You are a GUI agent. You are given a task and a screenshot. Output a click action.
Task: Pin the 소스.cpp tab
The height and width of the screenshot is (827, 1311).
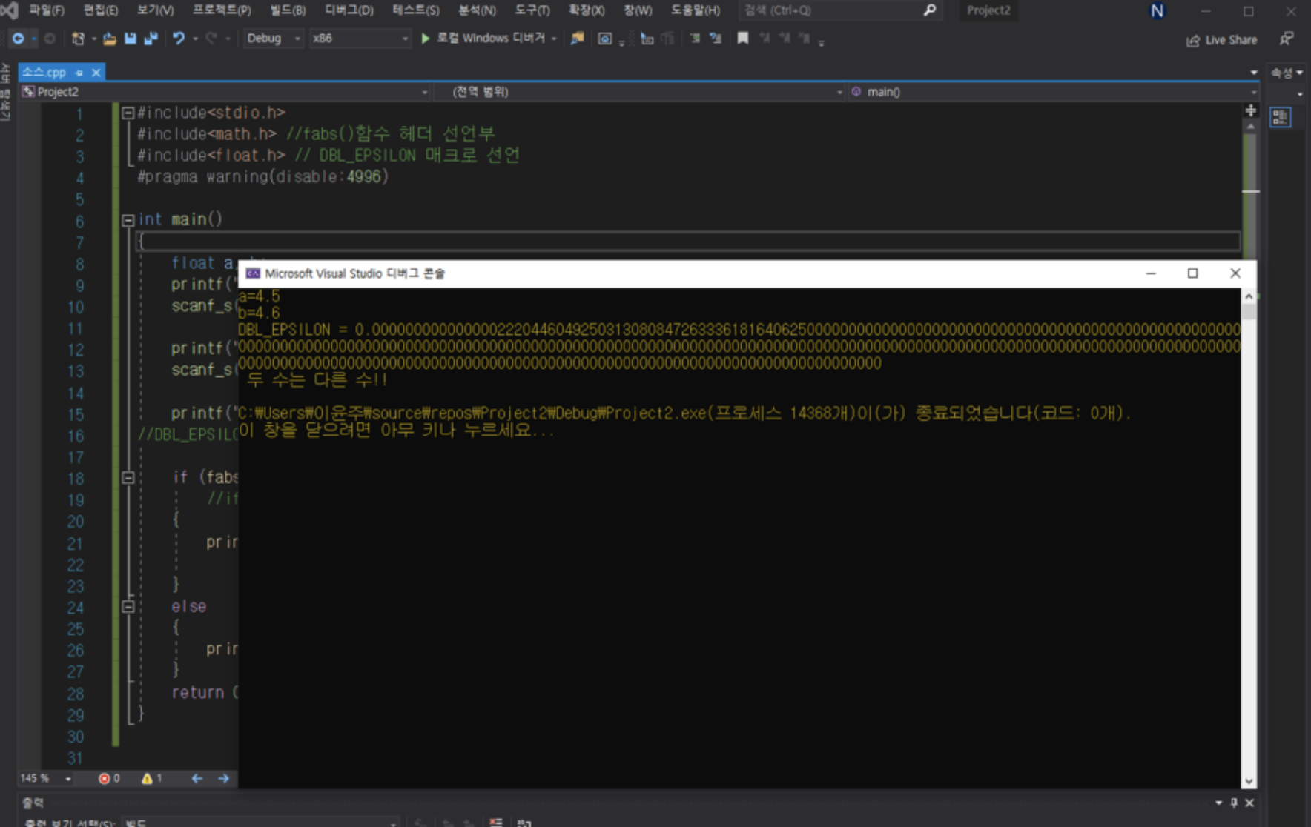coord(79,73)
